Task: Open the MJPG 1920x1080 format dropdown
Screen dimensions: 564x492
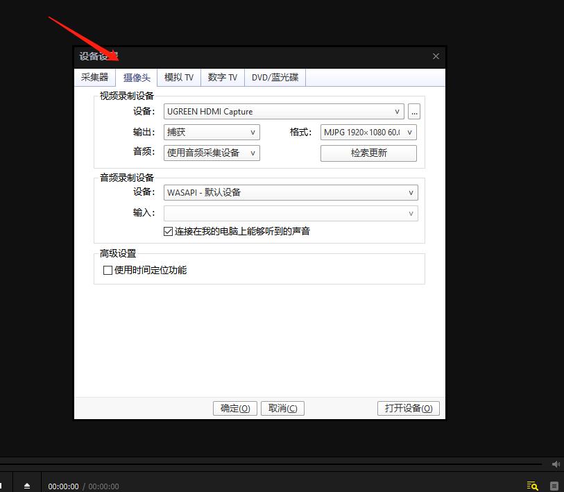Action: tap(368, 132)
